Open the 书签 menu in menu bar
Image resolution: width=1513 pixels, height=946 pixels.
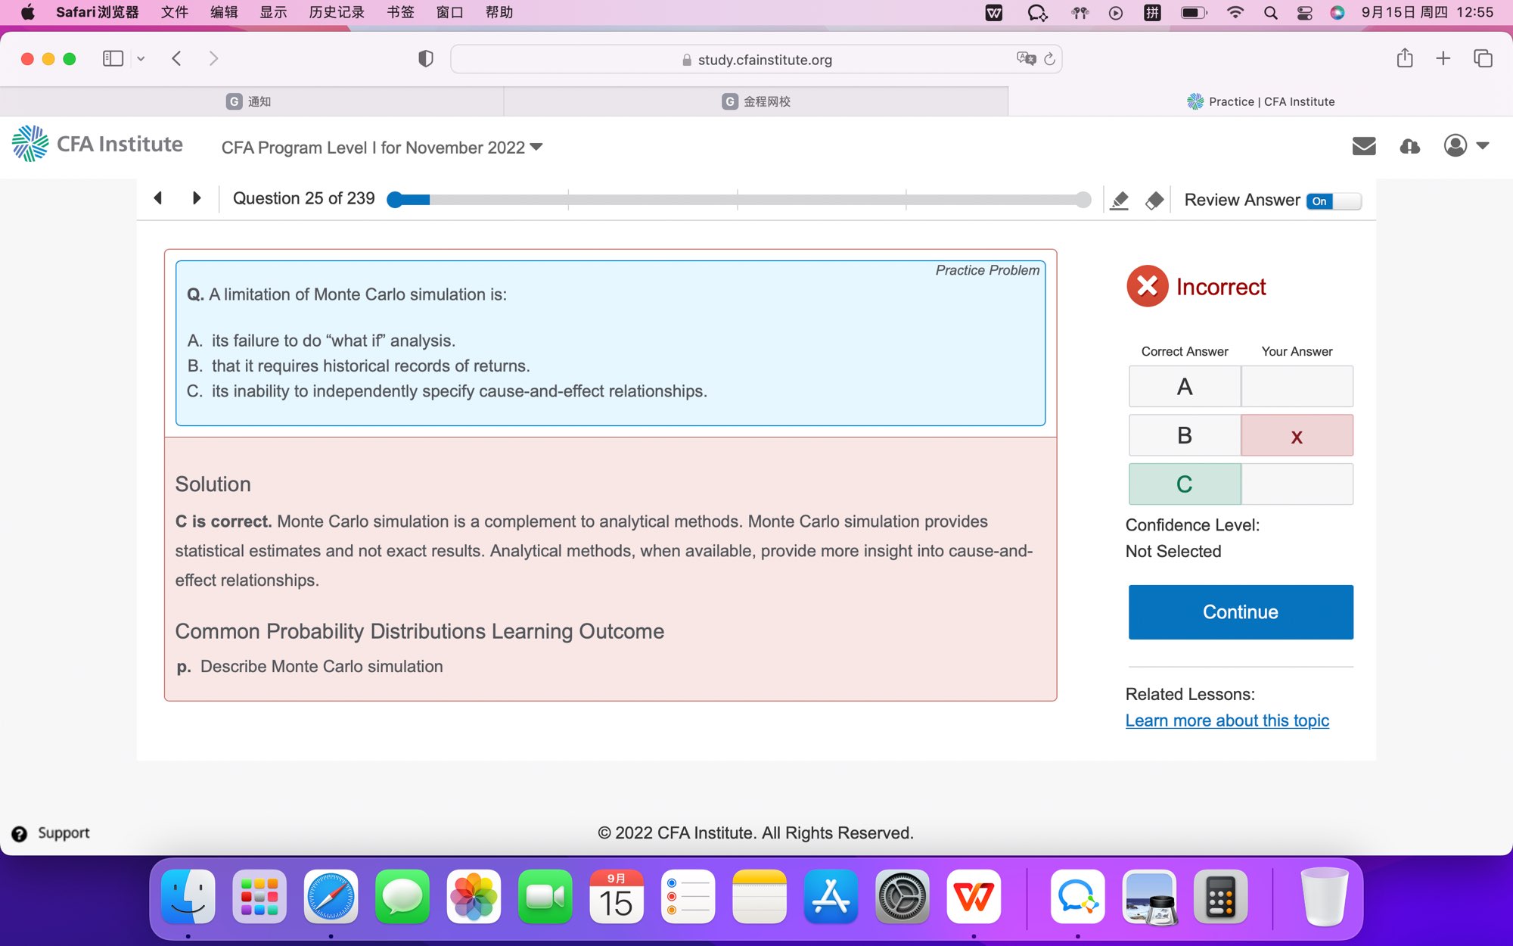click(x=400, y=12)
